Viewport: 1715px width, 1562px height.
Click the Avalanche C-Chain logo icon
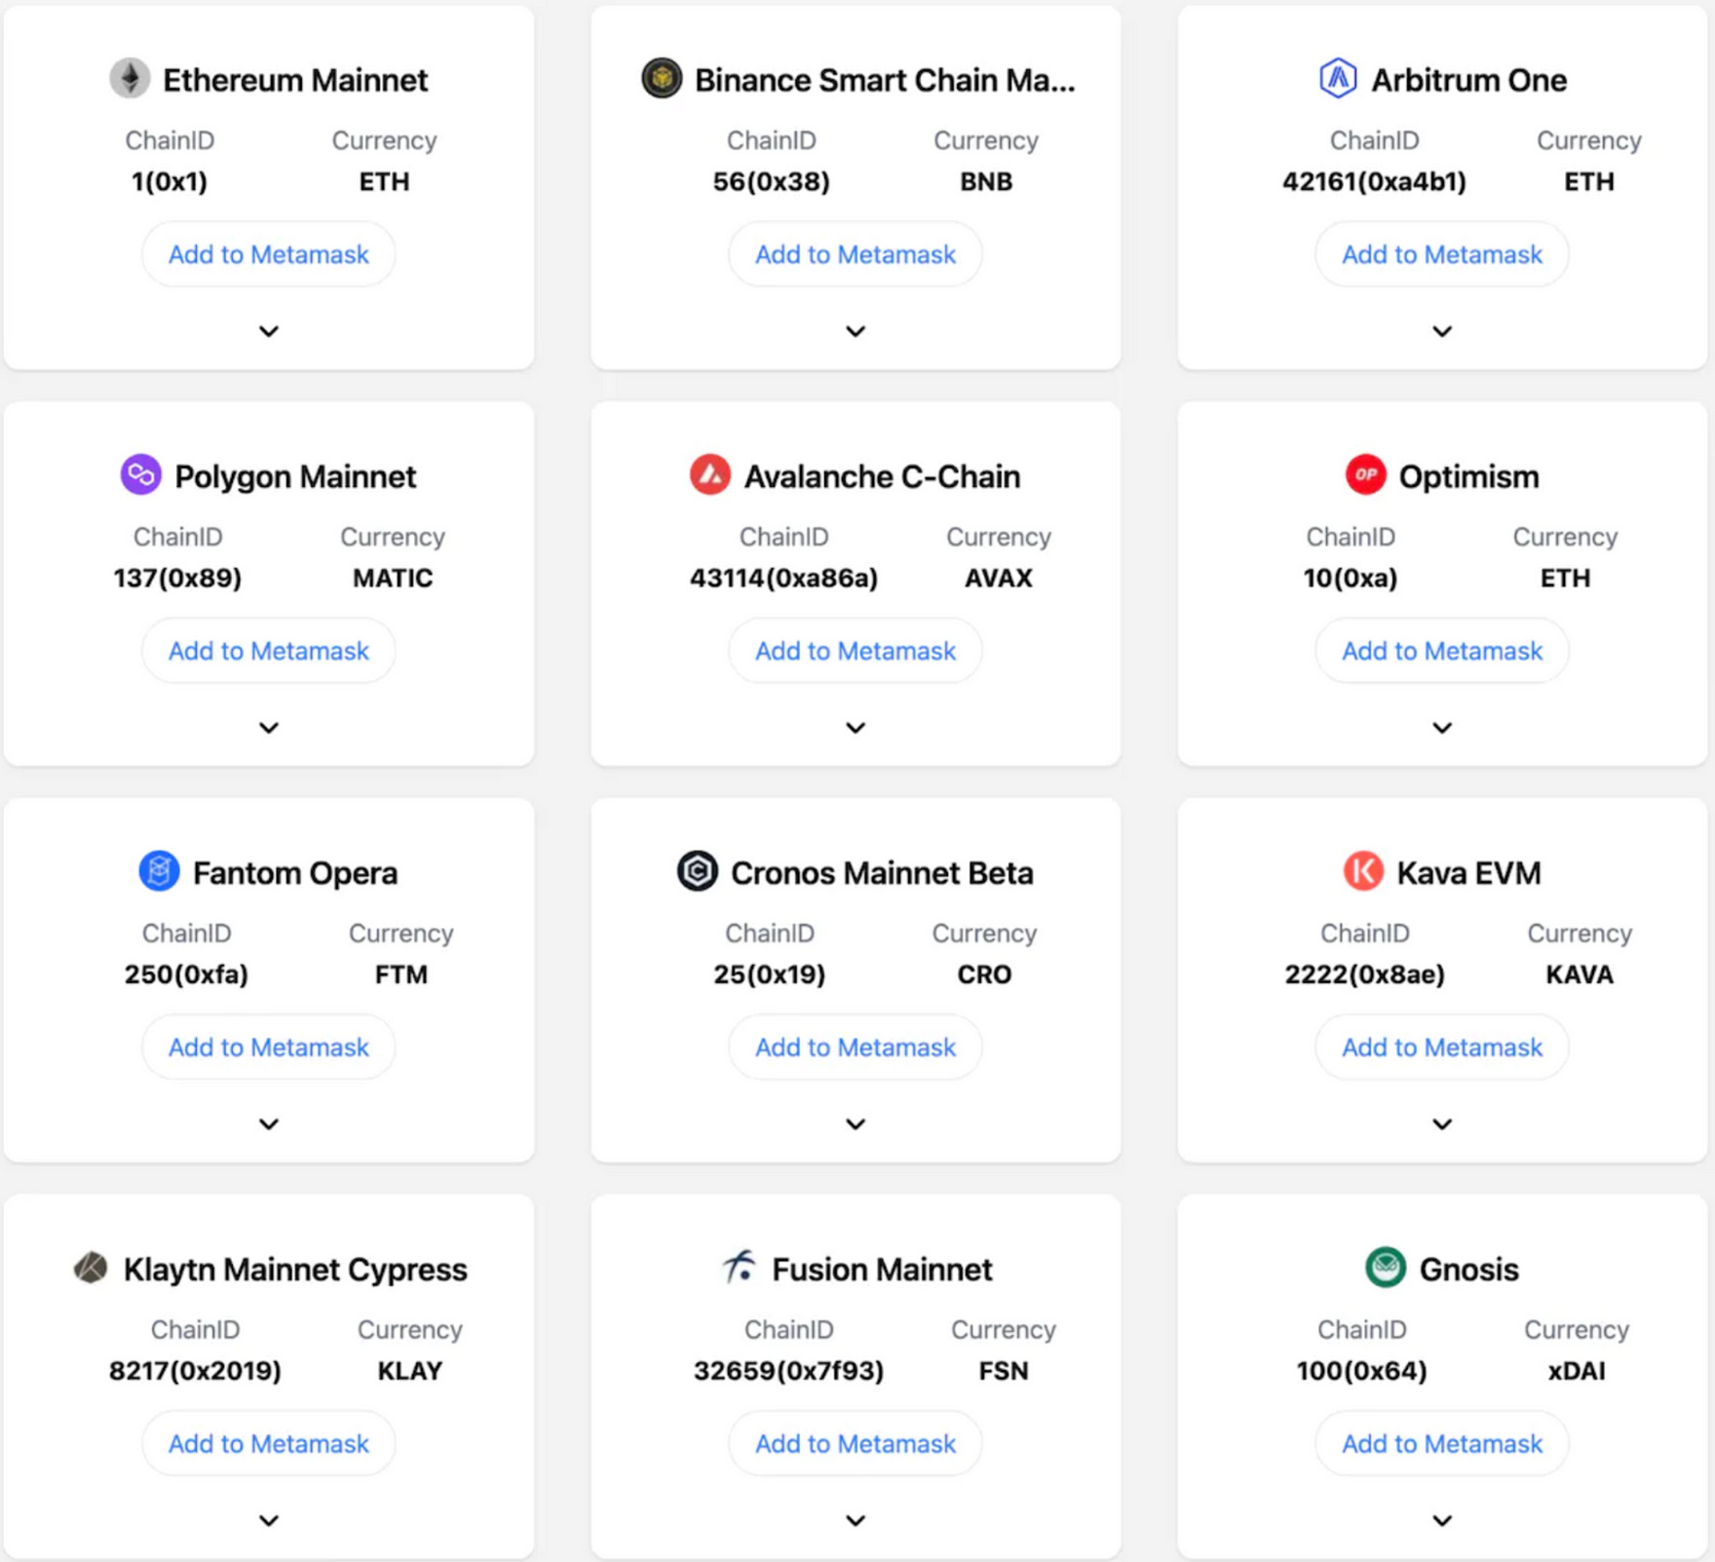pos(710,476)
